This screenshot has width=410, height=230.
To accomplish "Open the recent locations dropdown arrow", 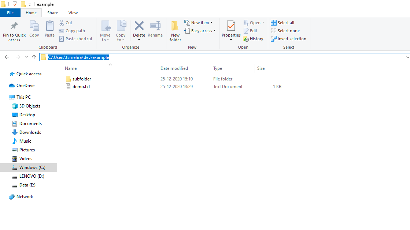I will coord(26,57).
